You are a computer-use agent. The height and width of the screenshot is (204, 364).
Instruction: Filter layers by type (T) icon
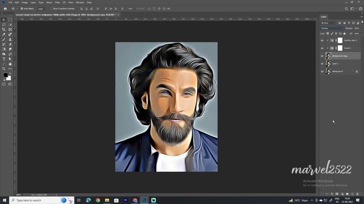click(349, 23)
